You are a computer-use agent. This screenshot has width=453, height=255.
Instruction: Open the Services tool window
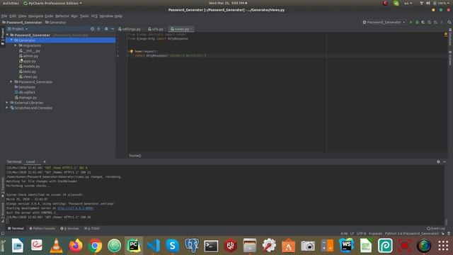tap(69, 228)
